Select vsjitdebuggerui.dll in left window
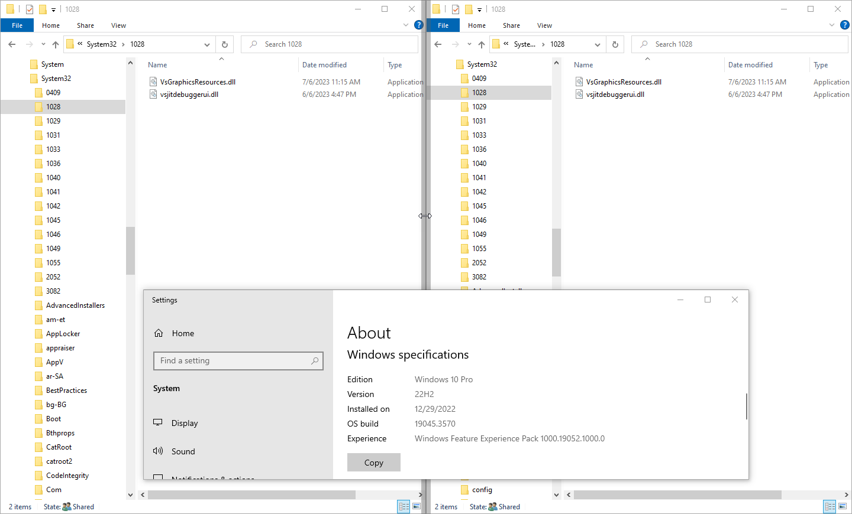Screen dimensions: 852x514 coord(189,95)
